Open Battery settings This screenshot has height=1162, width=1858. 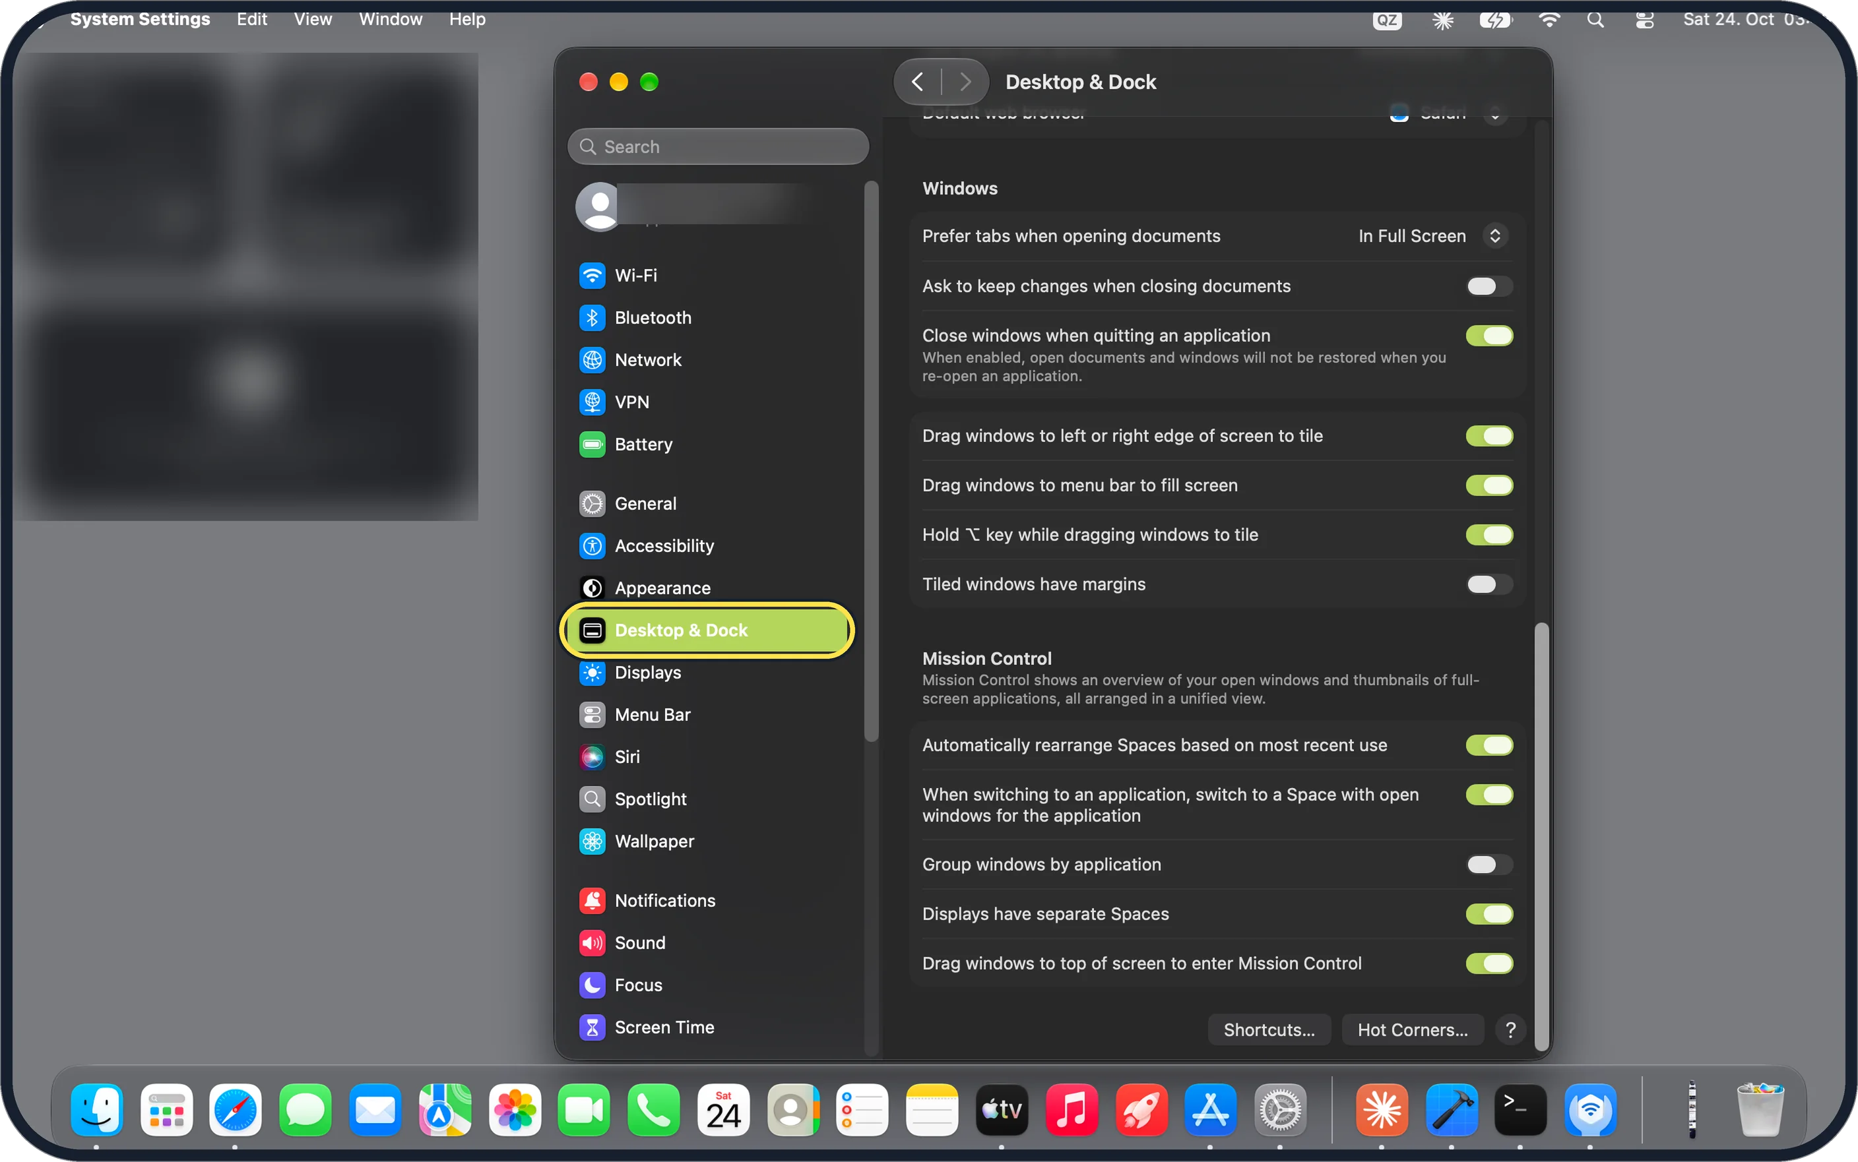coord(707,444)
